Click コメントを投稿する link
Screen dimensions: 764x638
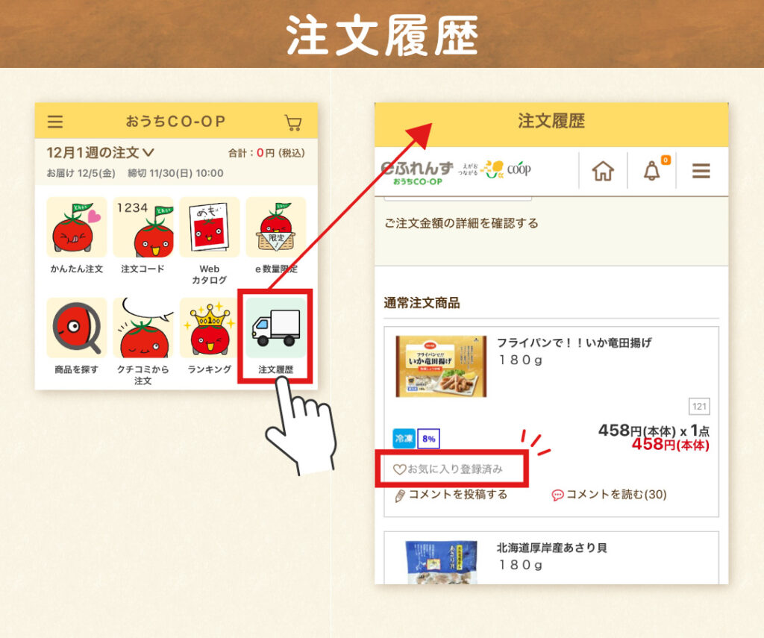point(451,495)
